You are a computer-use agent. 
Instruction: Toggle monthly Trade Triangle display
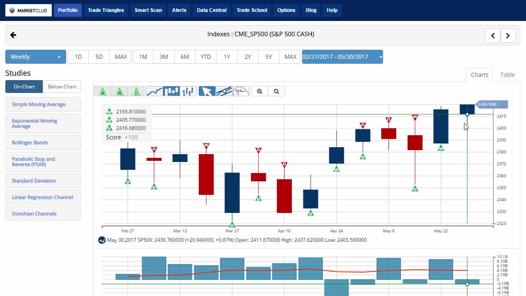[x=102, y=91]
